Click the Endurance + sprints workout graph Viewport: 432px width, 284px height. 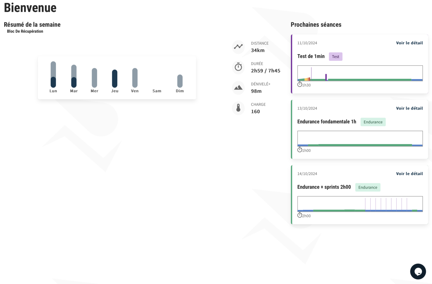click(360, 204)
